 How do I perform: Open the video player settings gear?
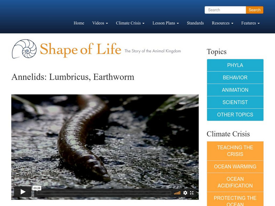[x=185, y=193]
